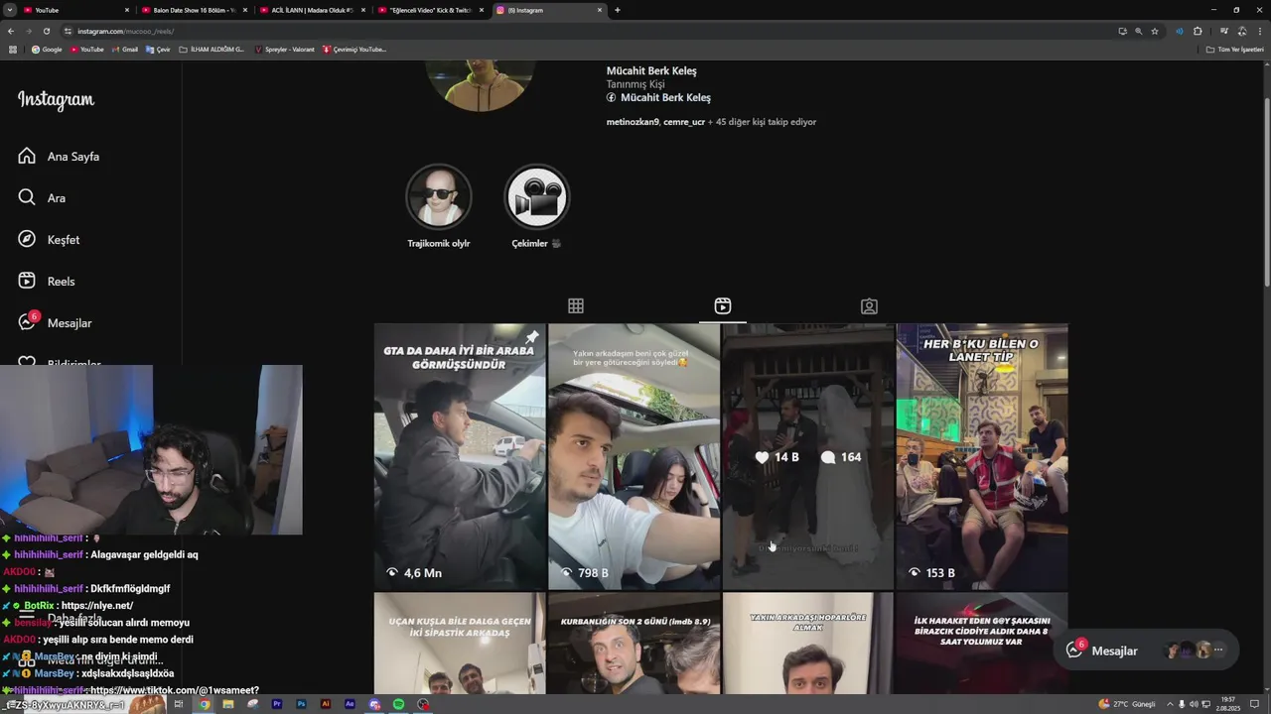Bookmark this page with the star icon

click(x=1154, y=31)
